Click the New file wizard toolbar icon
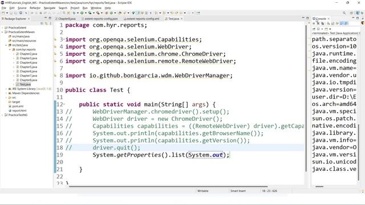This screenshot has width=365, height=205. tap(3, 13)
